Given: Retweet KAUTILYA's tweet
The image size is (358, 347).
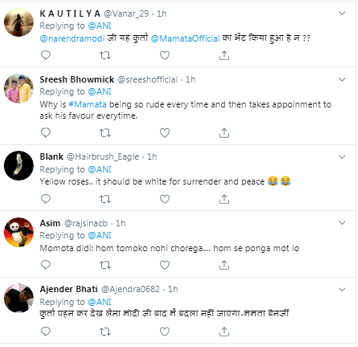Looking at the screenshot, I should point(105,55).
